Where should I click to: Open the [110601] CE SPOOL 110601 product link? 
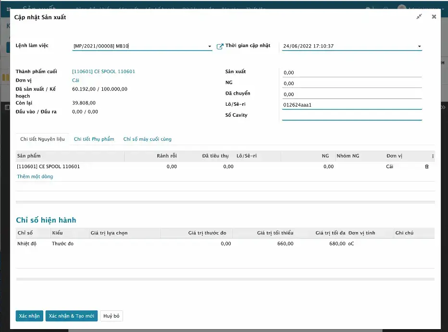point(103,72)
